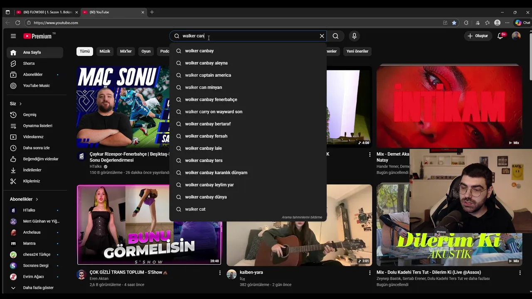Go to Ana Sayfa in sidebar
The width and height of the screenshot is (532, 299).
pyautogui.click(x=35, y=52)
